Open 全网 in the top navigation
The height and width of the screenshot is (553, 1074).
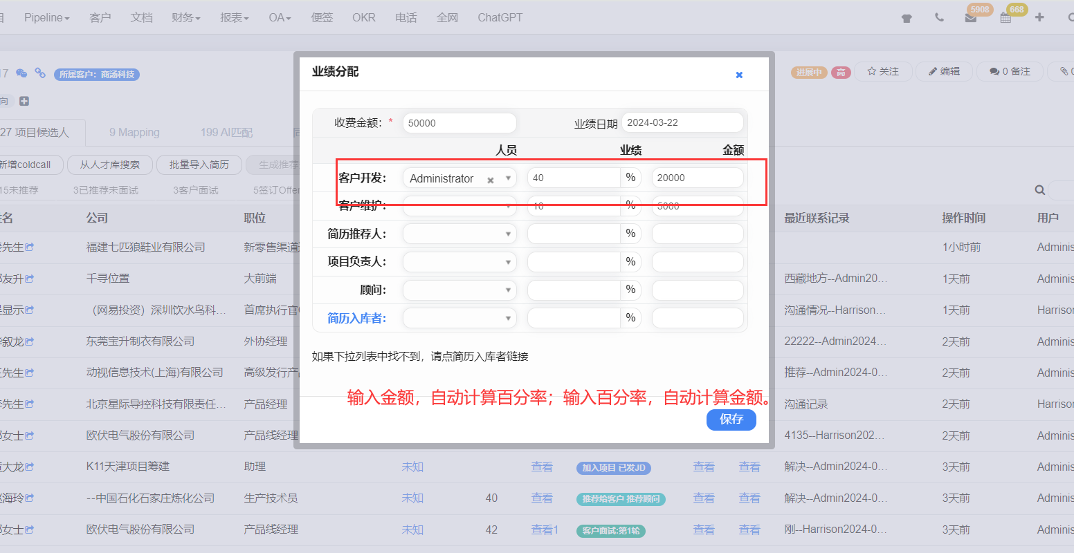(448, 17)
